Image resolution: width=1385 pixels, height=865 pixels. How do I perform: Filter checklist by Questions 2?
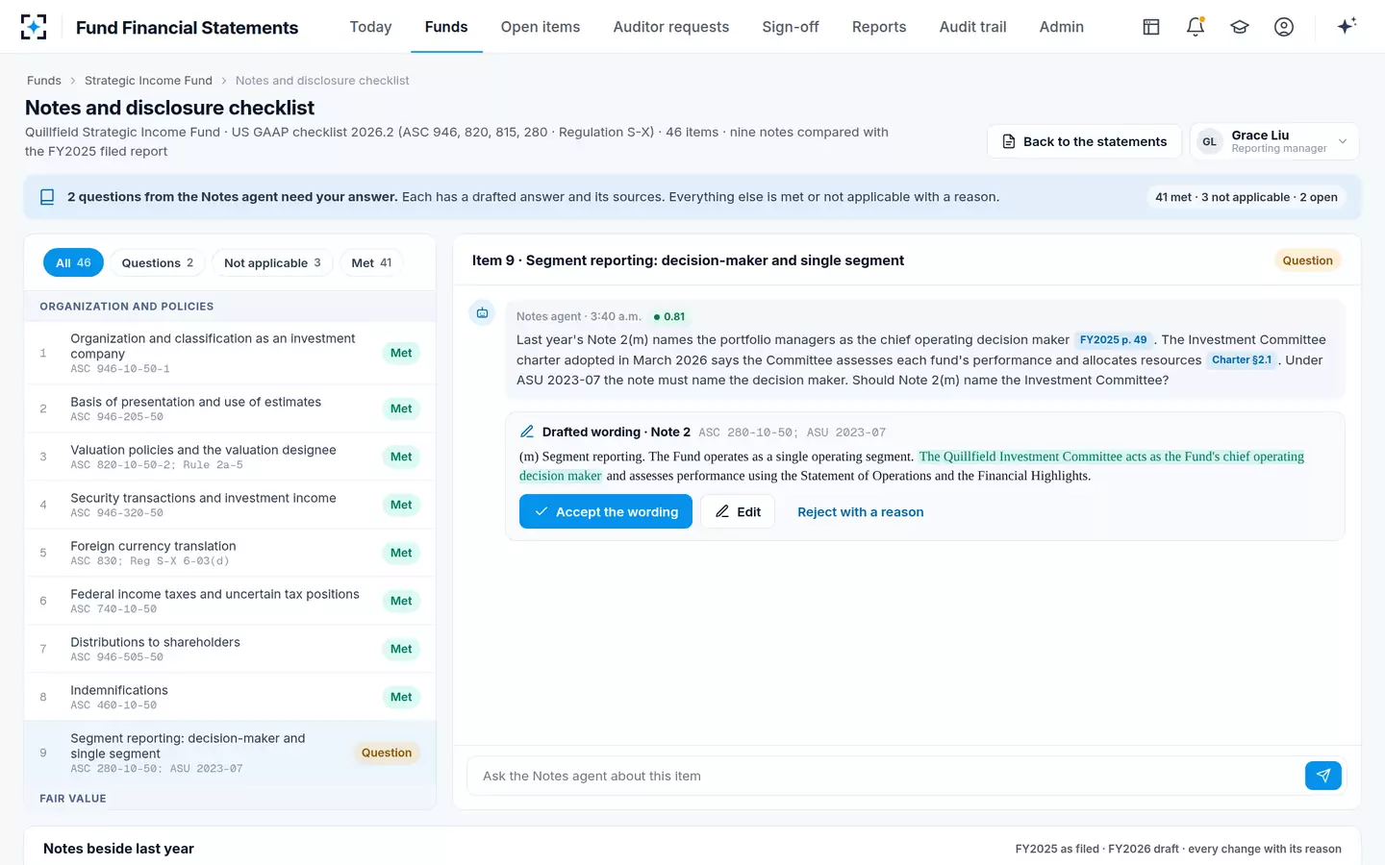(x=158, y=262)
